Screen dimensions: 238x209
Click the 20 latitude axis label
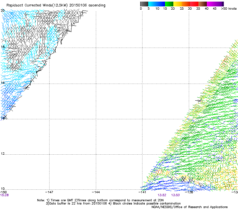pyautogui.click(x=3, y=11)
